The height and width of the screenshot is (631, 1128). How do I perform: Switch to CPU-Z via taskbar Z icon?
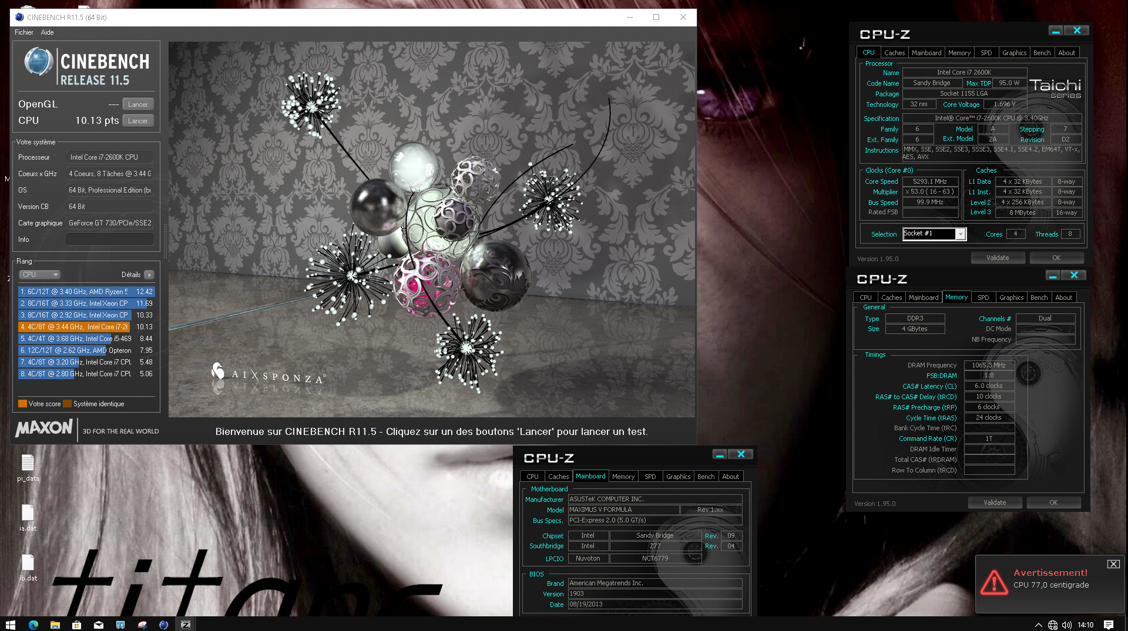tap(186, 625)
